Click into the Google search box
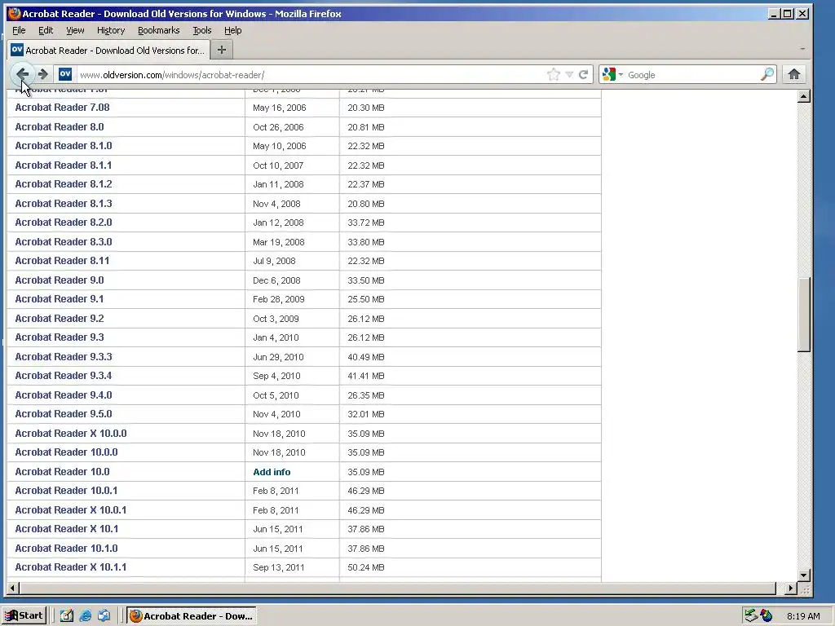Viewport: 835px width, 626px height. click(691, 75)
